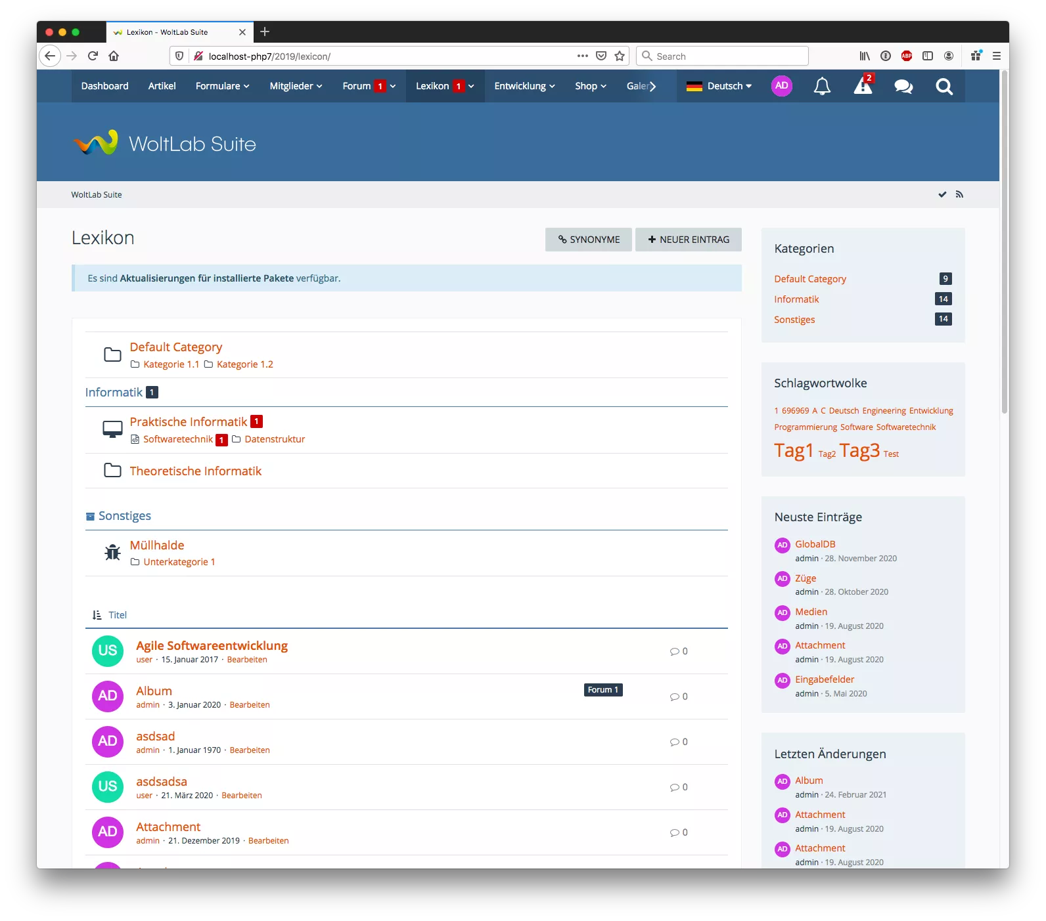Mark all as read checkmark icon
This screenshot has height=921, width=1046.
tap(942, 194)
